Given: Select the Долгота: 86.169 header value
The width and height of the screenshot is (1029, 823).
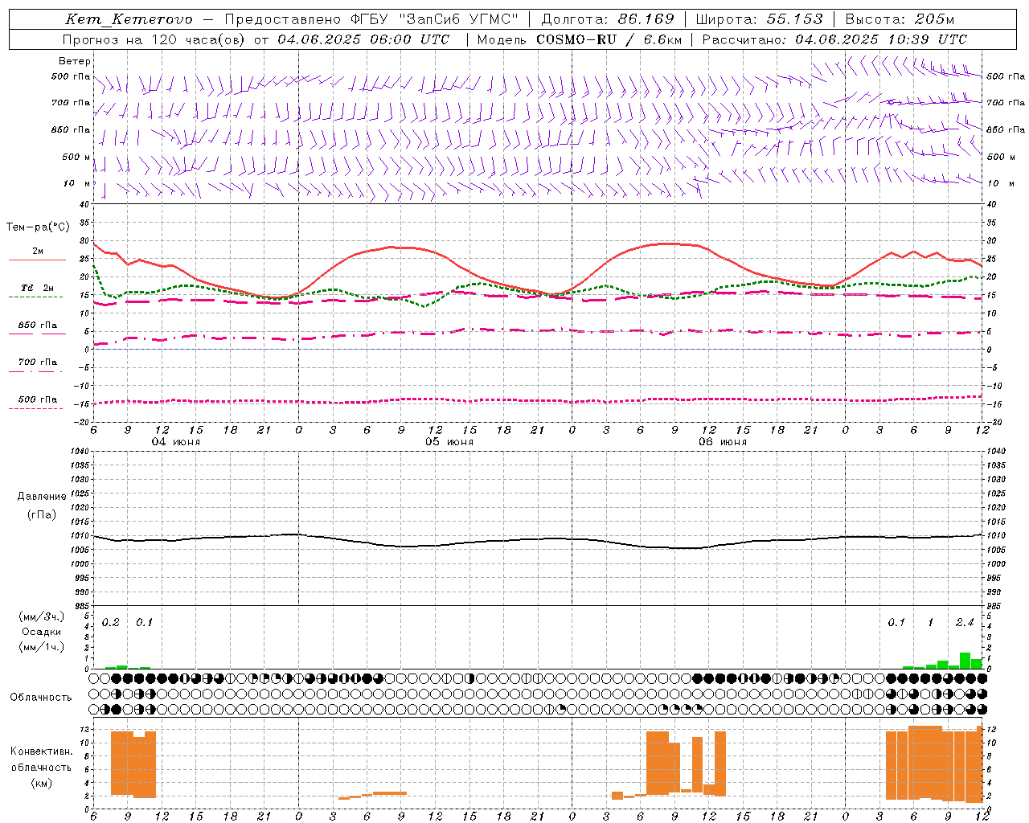Looking at the screenshot, I should 608,20.
